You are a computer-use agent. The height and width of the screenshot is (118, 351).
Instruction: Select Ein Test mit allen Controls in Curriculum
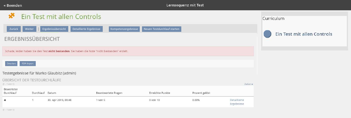(x=304, y=34)
